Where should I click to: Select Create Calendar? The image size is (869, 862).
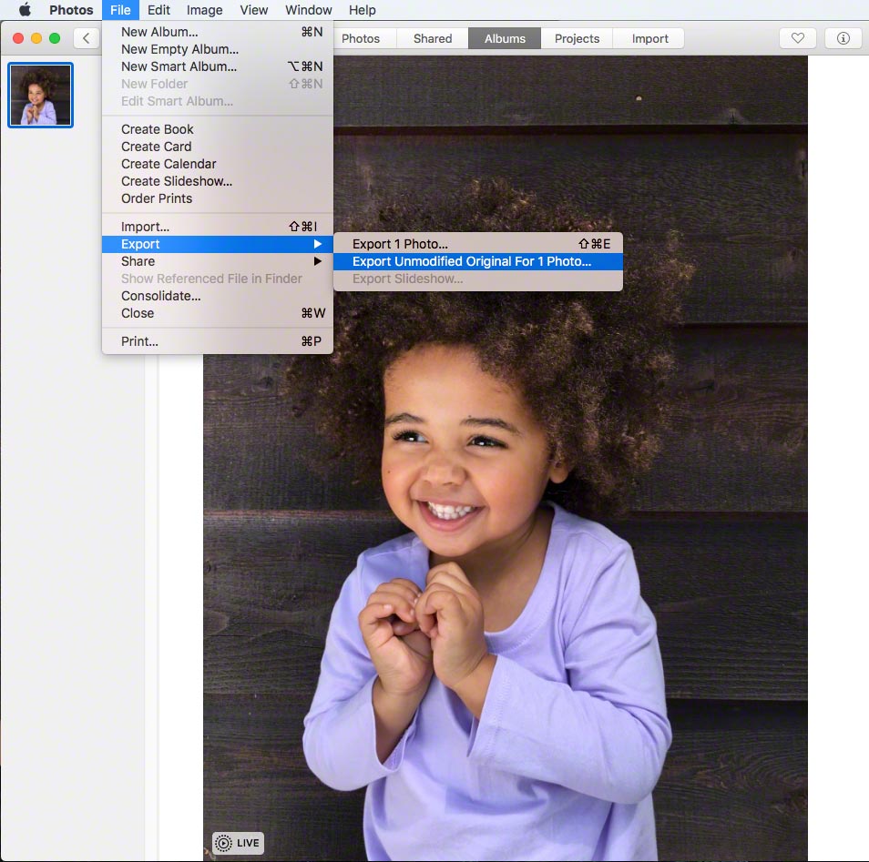coord(217,164)
